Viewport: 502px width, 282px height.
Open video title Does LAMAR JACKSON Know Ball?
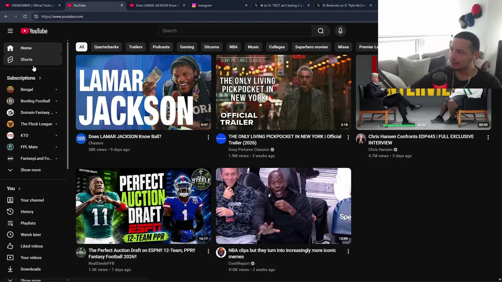click(125, 137)
